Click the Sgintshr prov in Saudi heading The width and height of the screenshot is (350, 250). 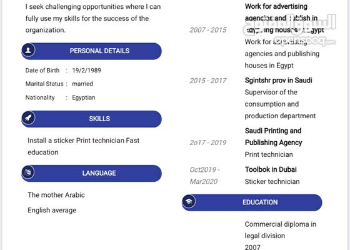pyautogui.click(x=278, y=80)
